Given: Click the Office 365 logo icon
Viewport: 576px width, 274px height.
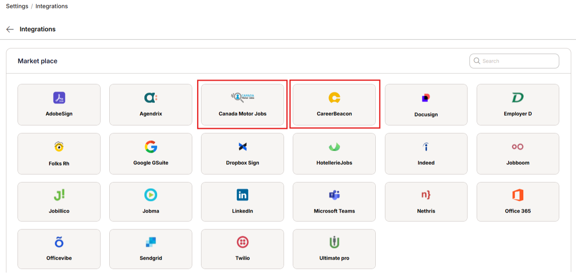Looking at the screenshot, I should (x=518, y=195).
